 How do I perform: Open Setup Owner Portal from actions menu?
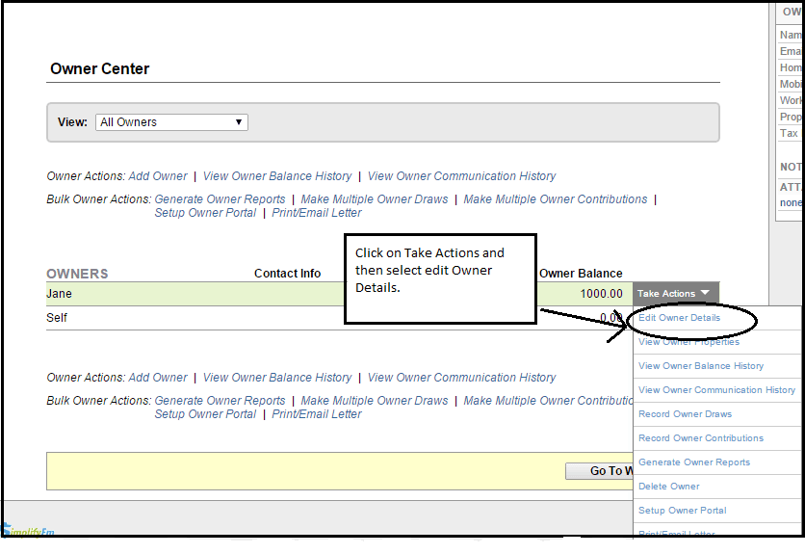click(682, 511)
